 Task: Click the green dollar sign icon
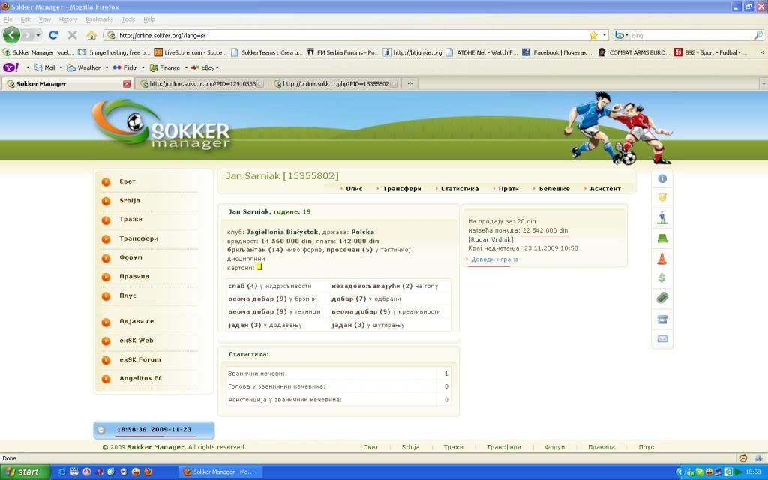[x=662, y=278]
